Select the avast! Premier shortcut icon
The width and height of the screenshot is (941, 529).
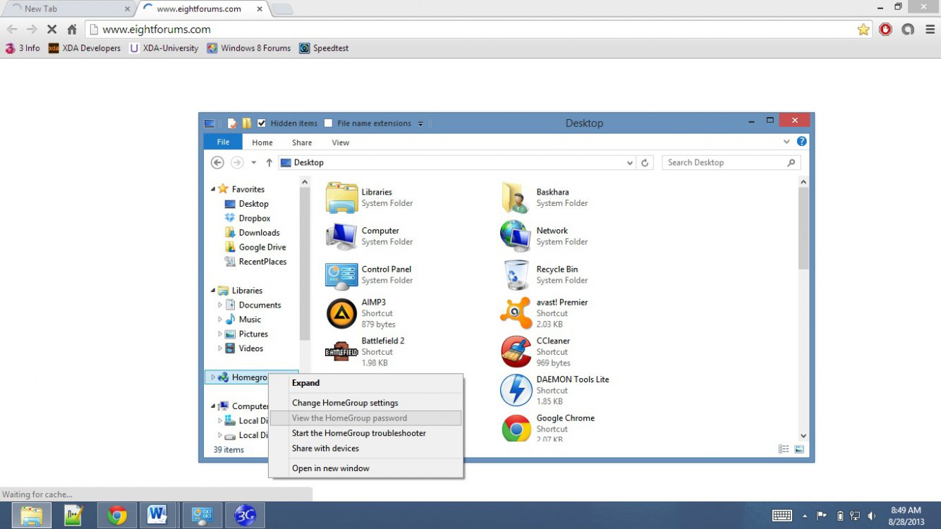[516, 313]
